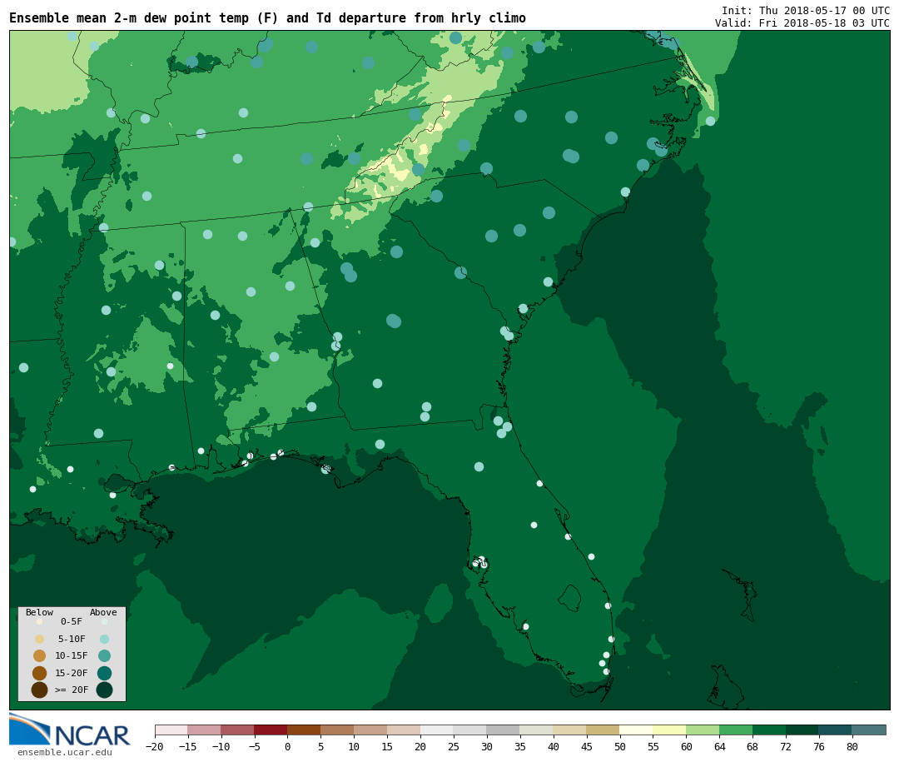Pick the colorbar swatch between 5 and 10
The height and width of the screenshot is (762, 899).
[x=338, y=730]
